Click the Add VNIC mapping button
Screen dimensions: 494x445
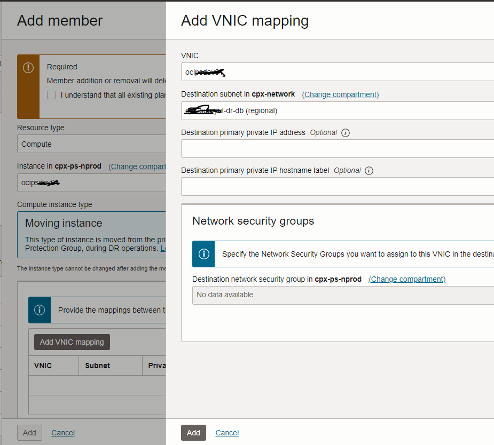click(x=72, y=342)
